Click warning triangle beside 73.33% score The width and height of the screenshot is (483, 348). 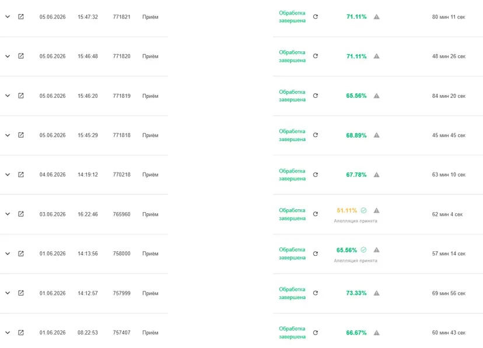click(376, 293)
